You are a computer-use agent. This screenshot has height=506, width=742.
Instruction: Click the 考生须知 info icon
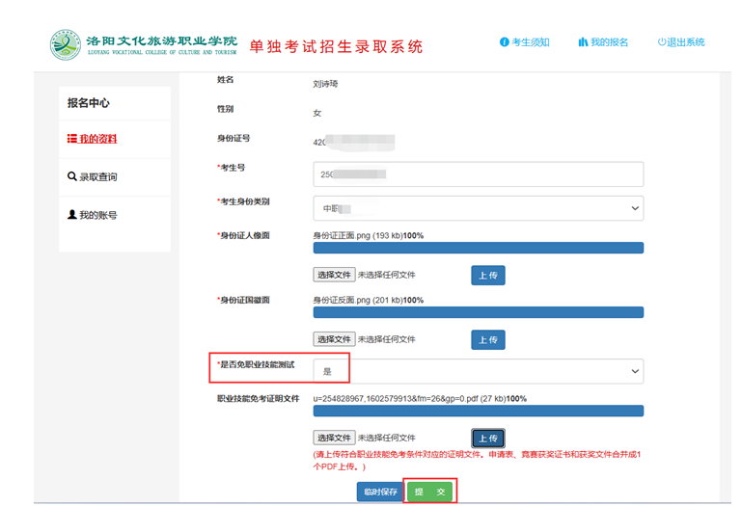coord(504,42)
